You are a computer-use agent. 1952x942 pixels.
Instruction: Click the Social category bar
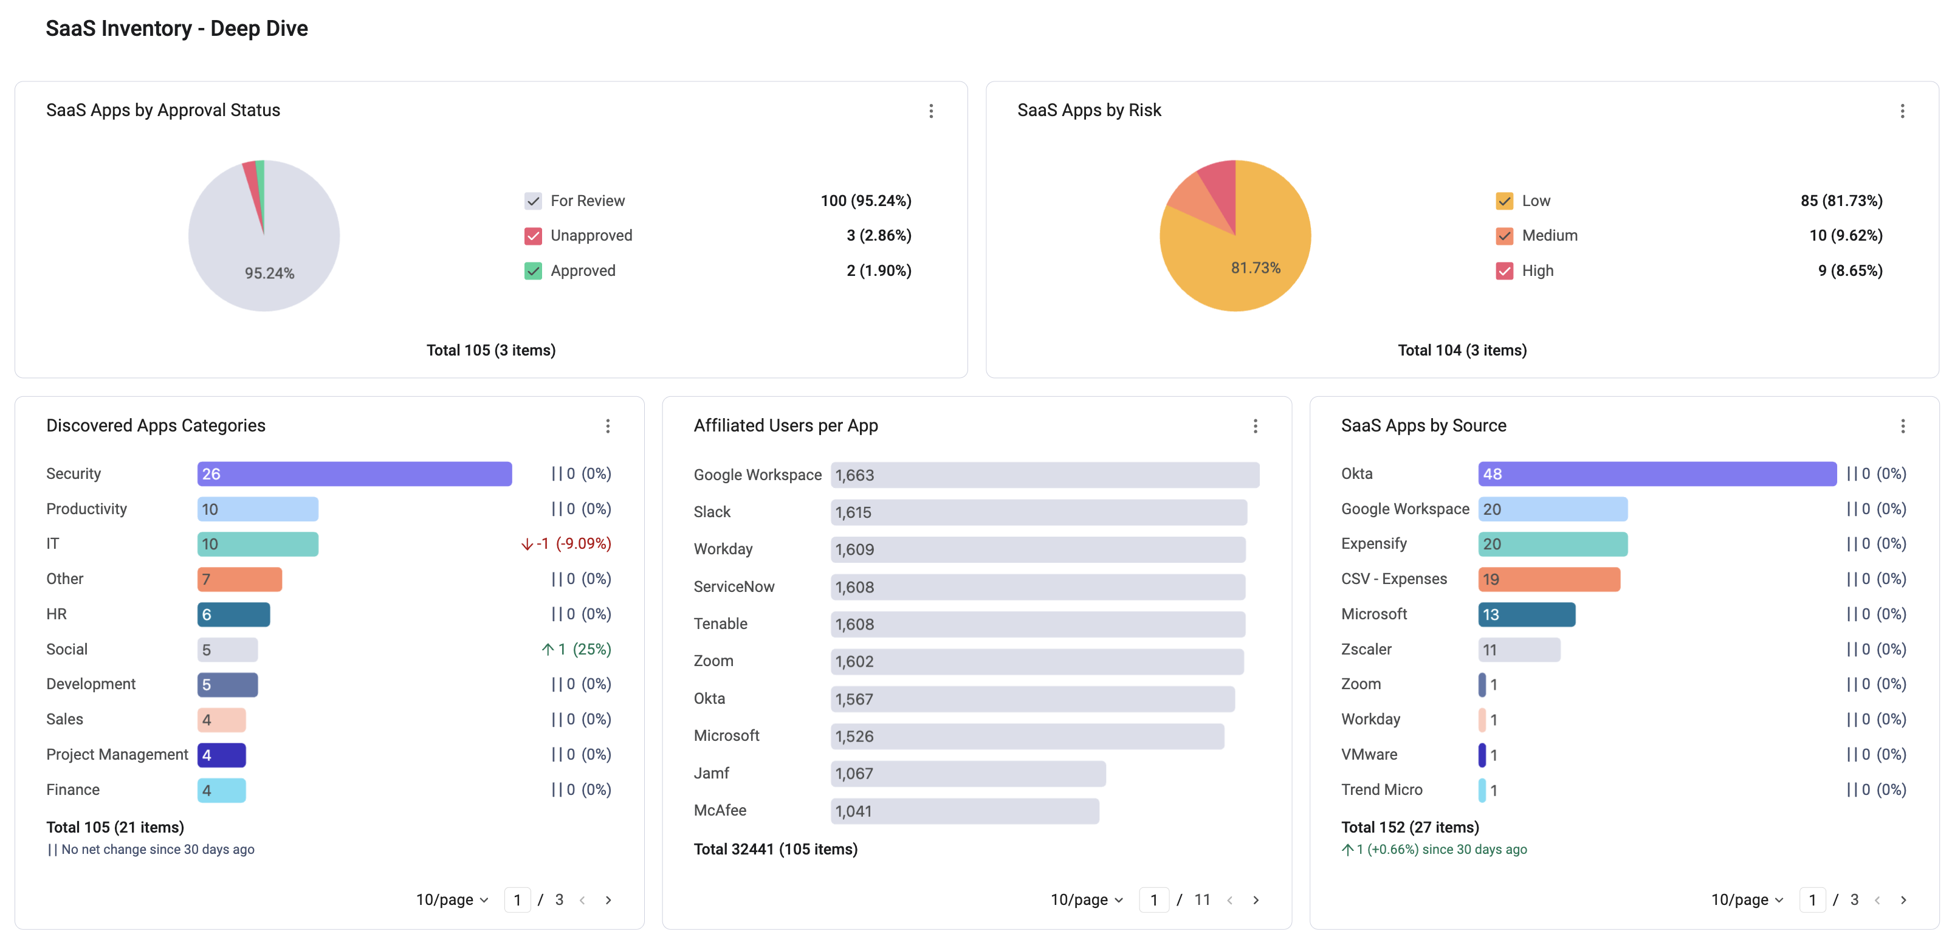(227, 650)
